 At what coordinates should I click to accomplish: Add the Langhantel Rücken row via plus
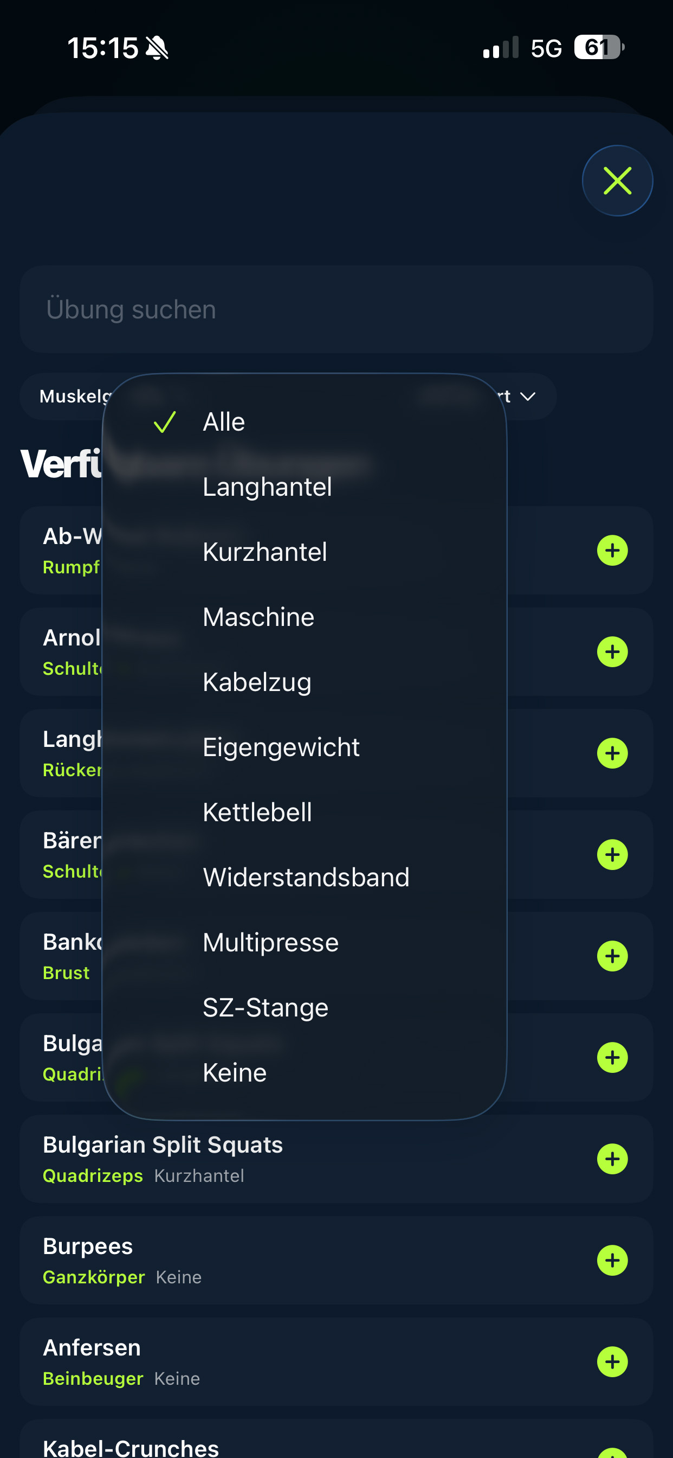click(612, 753)
